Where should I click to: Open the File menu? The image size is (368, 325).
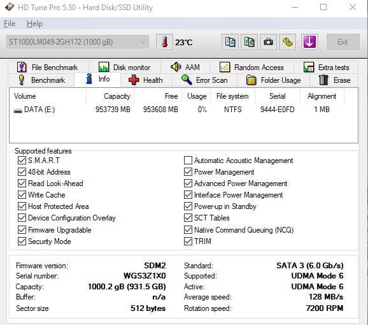coord(10,24)
